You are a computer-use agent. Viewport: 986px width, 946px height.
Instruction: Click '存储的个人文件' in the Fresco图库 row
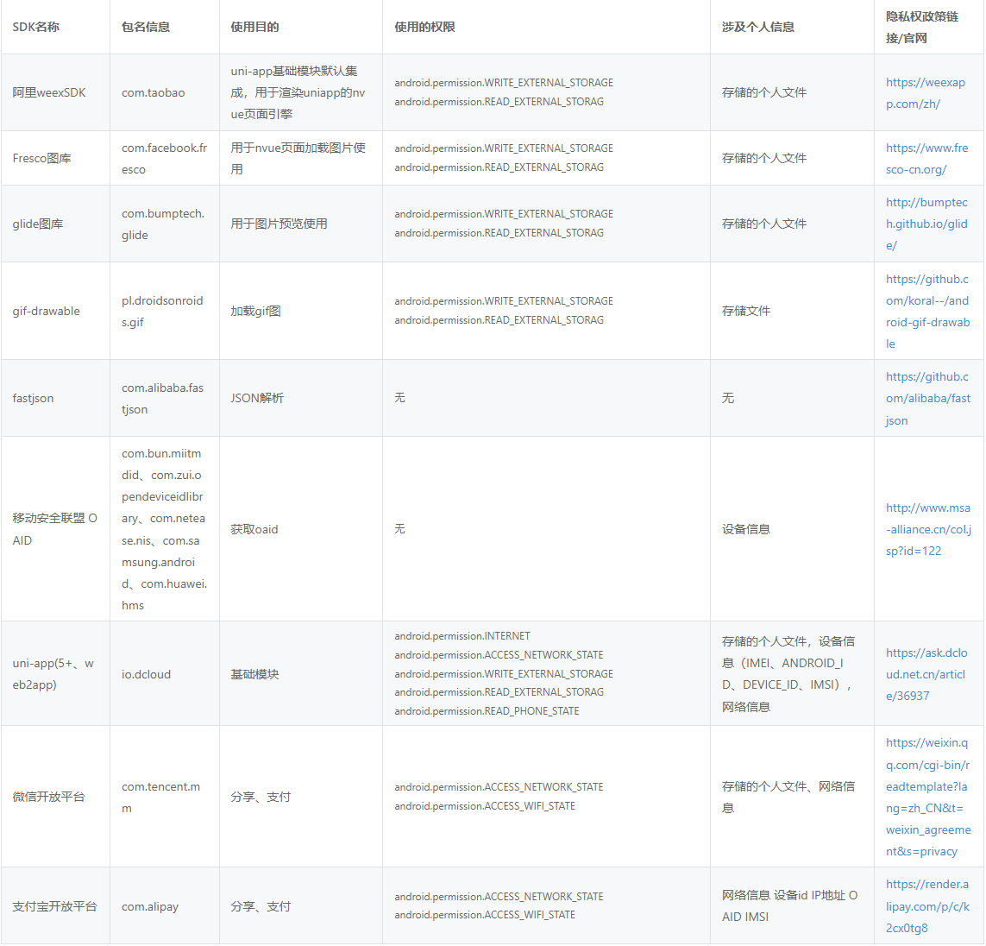tap(763, 159)
